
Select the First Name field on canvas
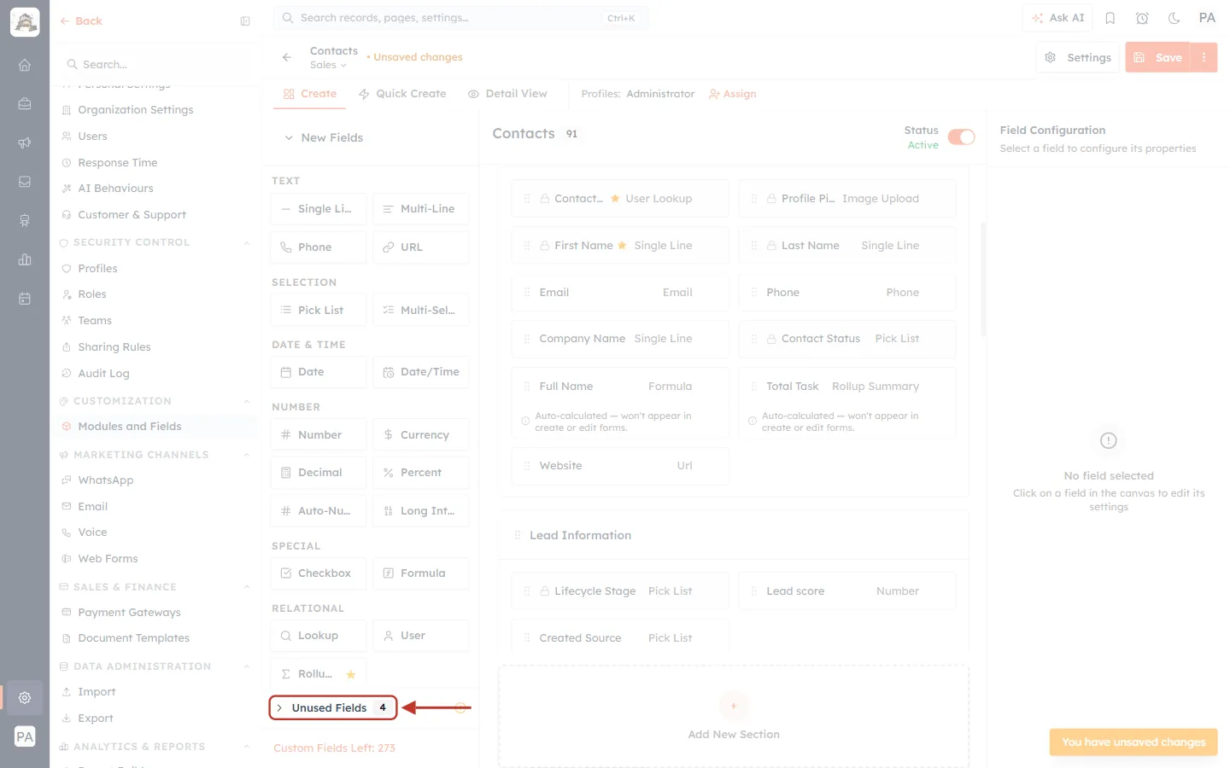[620, 246]
